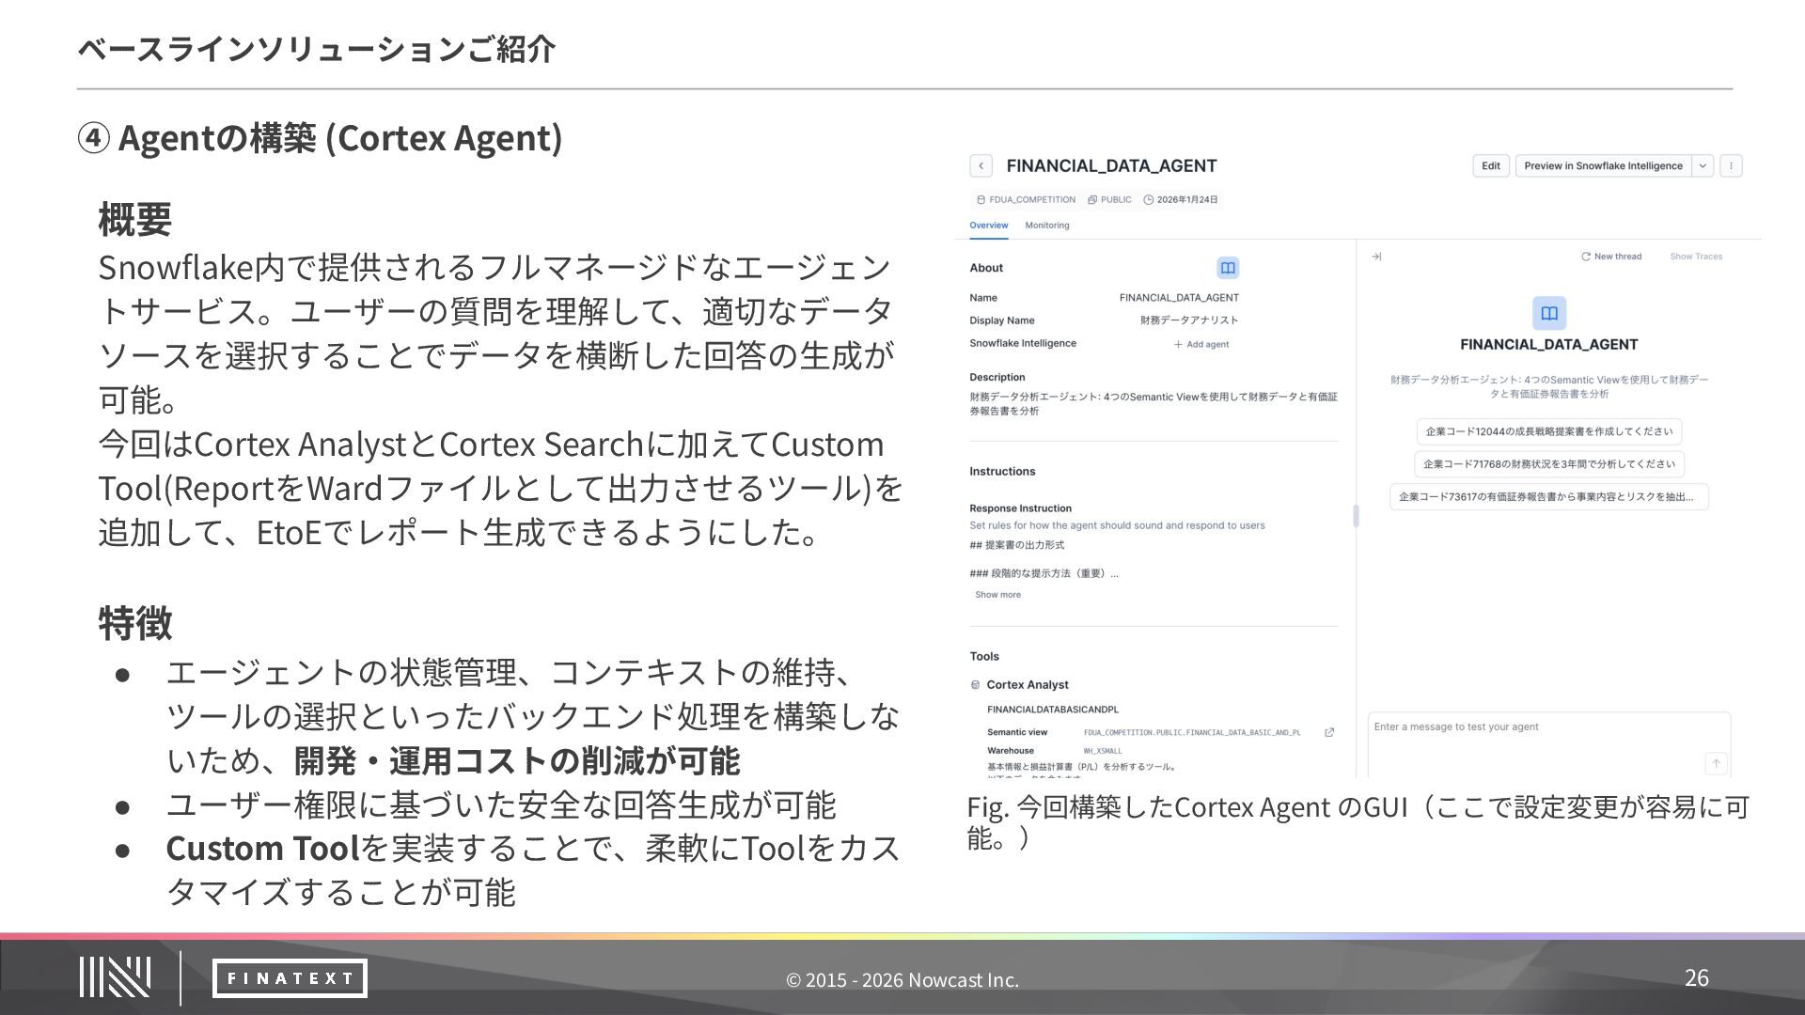Collapse the chat preview panel arrow icon
Image resolution: width=1805 pixels, height=1015 pixels.
1376,257
